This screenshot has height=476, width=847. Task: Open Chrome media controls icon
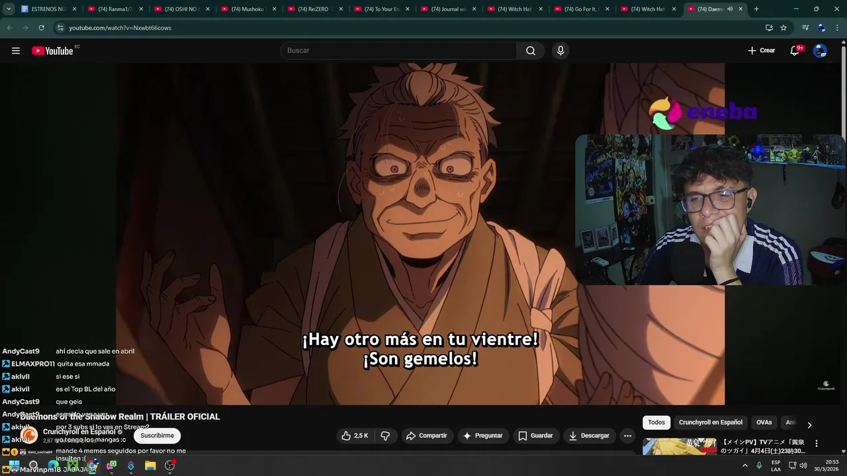[805, 28]
